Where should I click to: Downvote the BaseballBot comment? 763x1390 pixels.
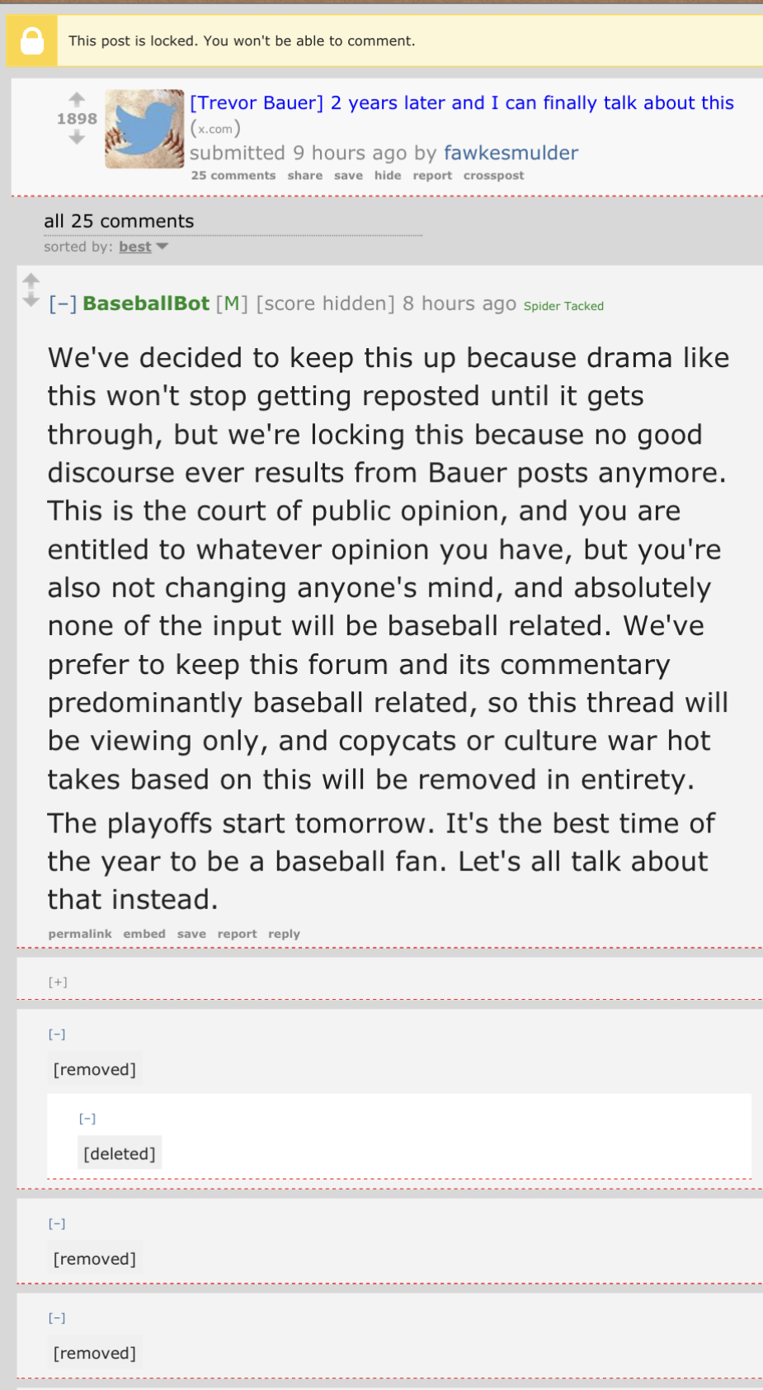[x=31, y=300]
